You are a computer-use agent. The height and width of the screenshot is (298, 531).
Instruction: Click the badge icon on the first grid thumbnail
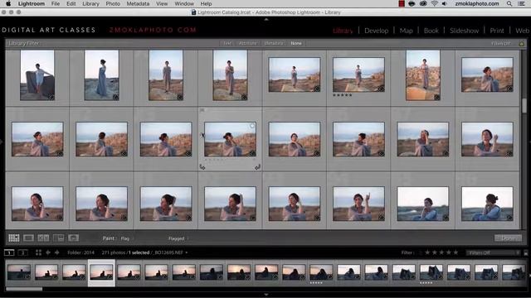[51, 98]
